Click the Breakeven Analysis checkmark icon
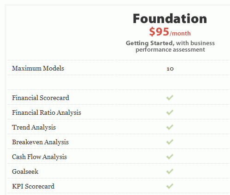 [x=170, y=142]
